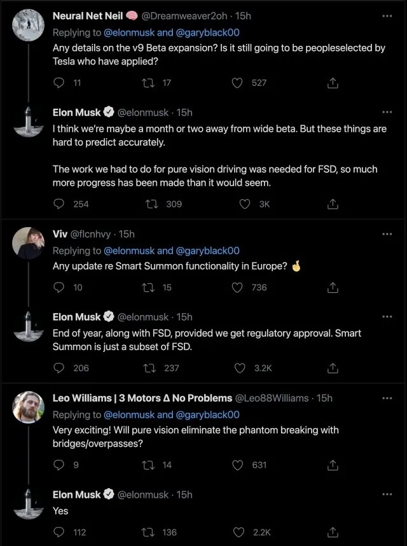Reply to Neural Net Neil's tweet
Screen dimensions: 407x546
(59, 83)
